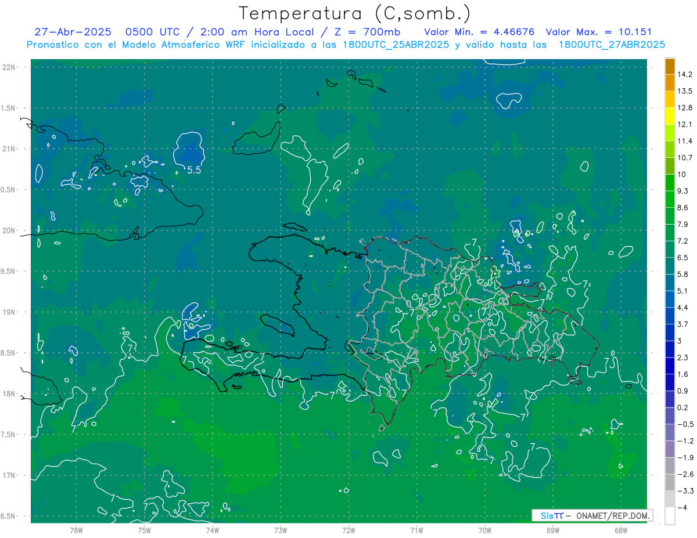Screen dimensions: 697x538
Task: Click the "18N" latitude axis label
Action: [9, 394]
